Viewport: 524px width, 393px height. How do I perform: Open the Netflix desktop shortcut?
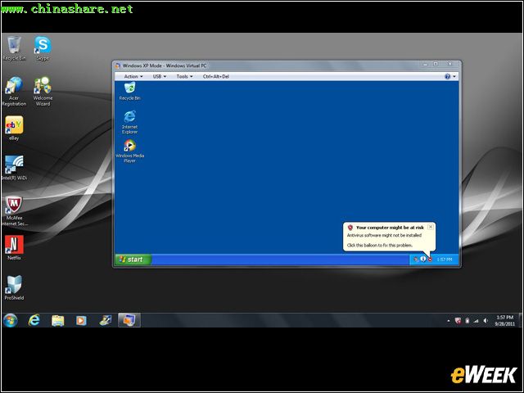pos(14,247)
